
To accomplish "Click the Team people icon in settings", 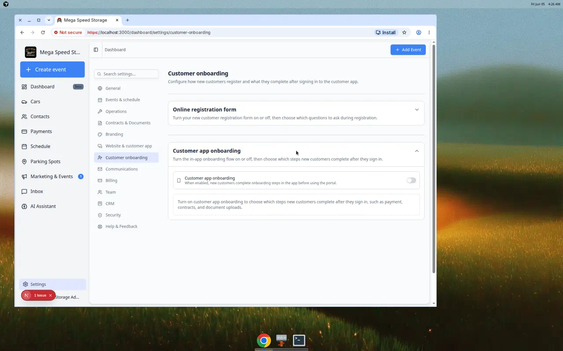I will coord(100,192).
